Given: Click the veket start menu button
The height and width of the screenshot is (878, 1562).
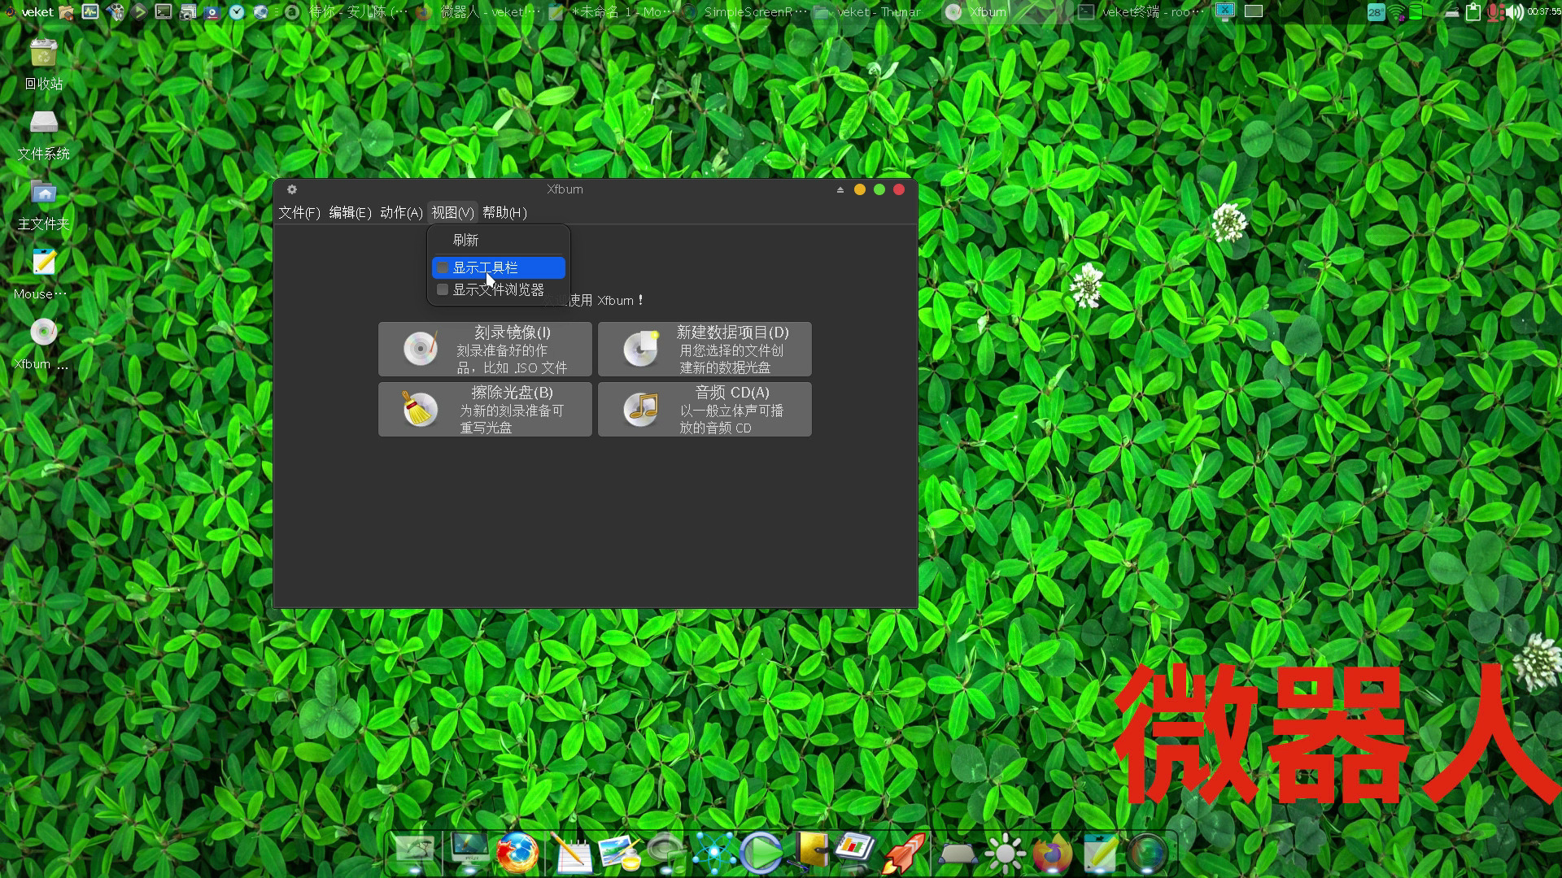Looking at the screenshot, I should coord(29,11).
